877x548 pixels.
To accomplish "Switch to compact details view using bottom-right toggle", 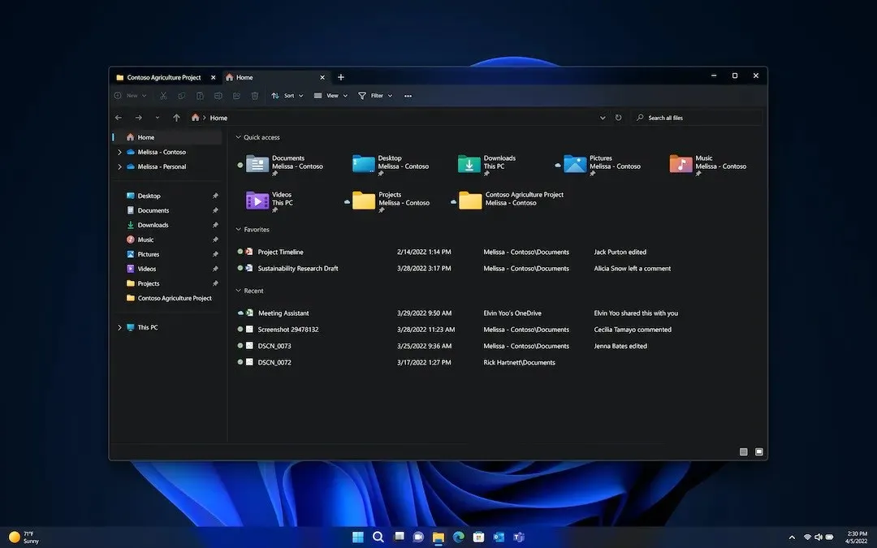I will 743,451.
